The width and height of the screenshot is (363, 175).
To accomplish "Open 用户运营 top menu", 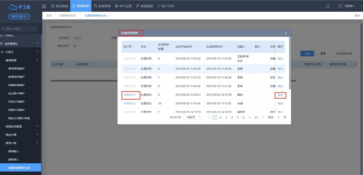I will click(123, 6).
